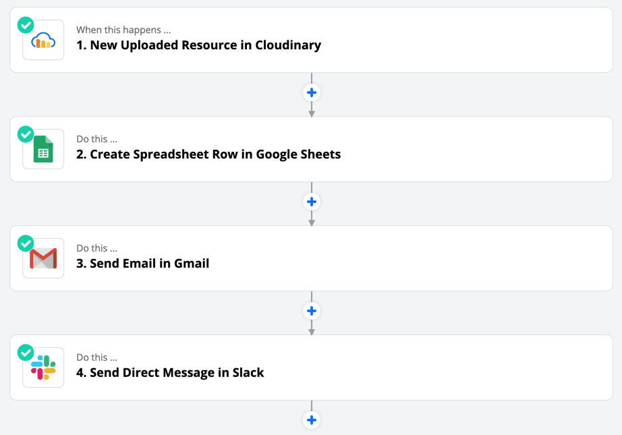Screen dimensions: 622x435
Task: Add a step after Slack direct message
Action: [312, 420]
